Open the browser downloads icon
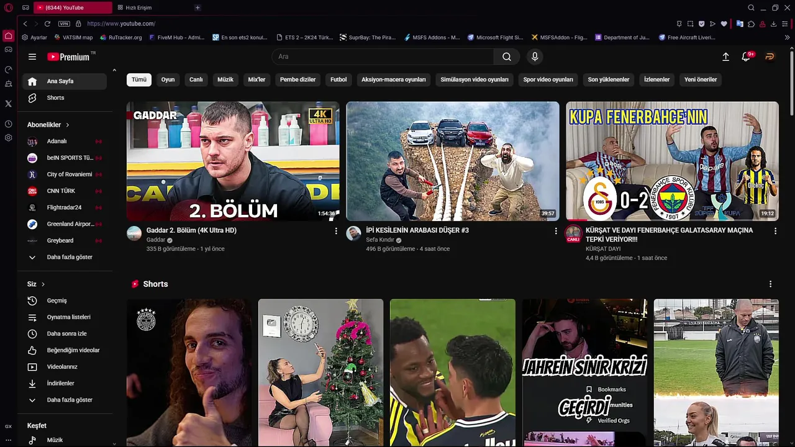795x447 pixels. point(773,24)
